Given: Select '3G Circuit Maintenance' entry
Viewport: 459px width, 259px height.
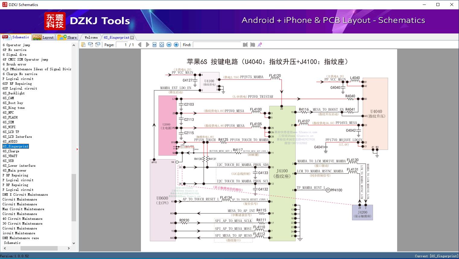Looking at the screenshot, I should point(23,223).
